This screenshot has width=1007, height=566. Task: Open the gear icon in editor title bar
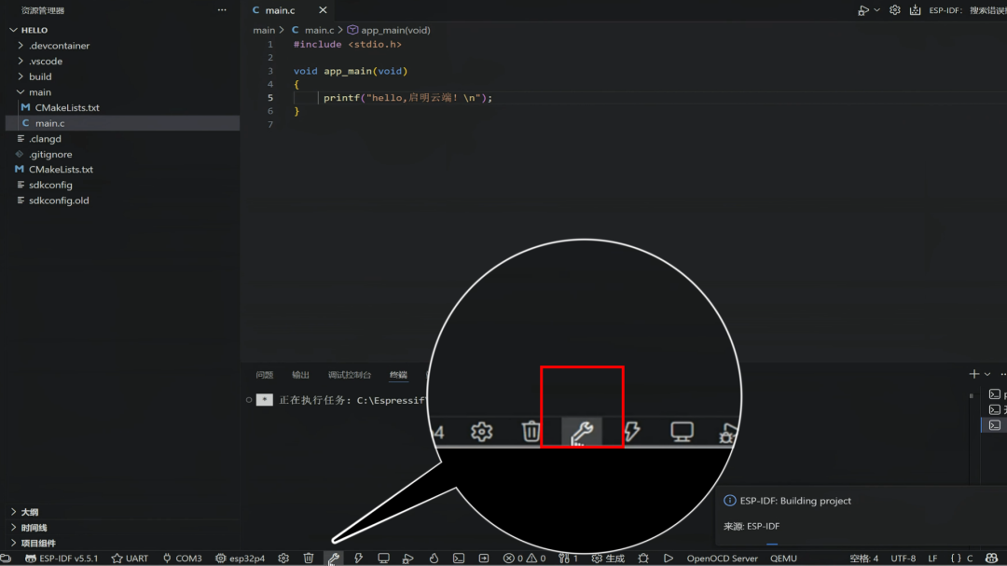point(894,10)
